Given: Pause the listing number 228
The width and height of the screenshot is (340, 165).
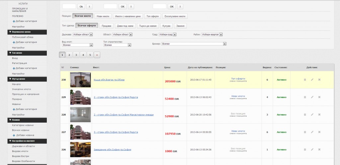Looking at the screenshot, I should coord(305,115).
